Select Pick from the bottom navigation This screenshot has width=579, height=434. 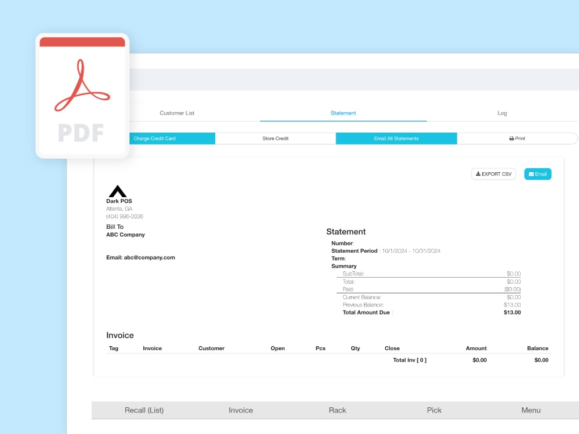tap(434, 410)
